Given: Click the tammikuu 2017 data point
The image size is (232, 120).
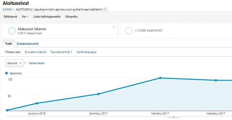Looking at the screenshot, I should pyautogui.click(x=98, y=94).
